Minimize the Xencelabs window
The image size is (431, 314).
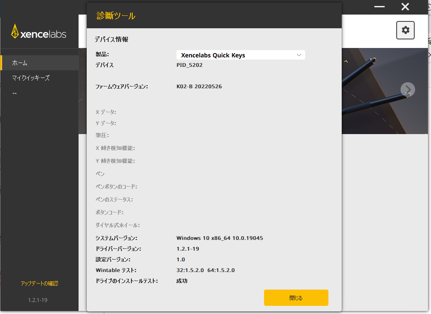pos(379,6)
